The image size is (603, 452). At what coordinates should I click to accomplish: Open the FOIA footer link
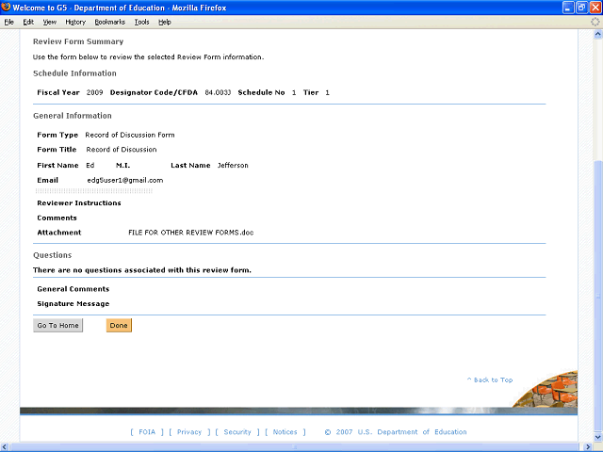pyautogui.click(x=147, y=432)
